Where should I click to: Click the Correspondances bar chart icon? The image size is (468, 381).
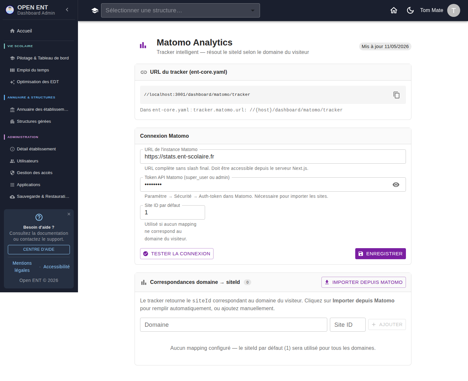pyautogui.click(x=144, y=282)
